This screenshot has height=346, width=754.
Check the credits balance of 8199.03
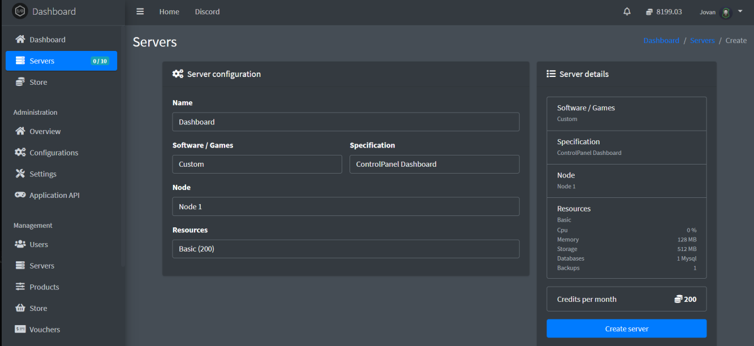[x=663, y=11]
